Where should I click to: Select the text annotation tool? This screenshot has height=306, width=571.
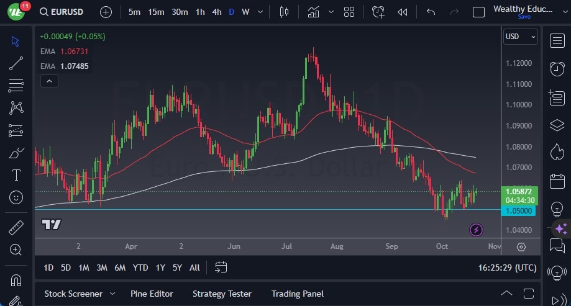tap(16, 175)
